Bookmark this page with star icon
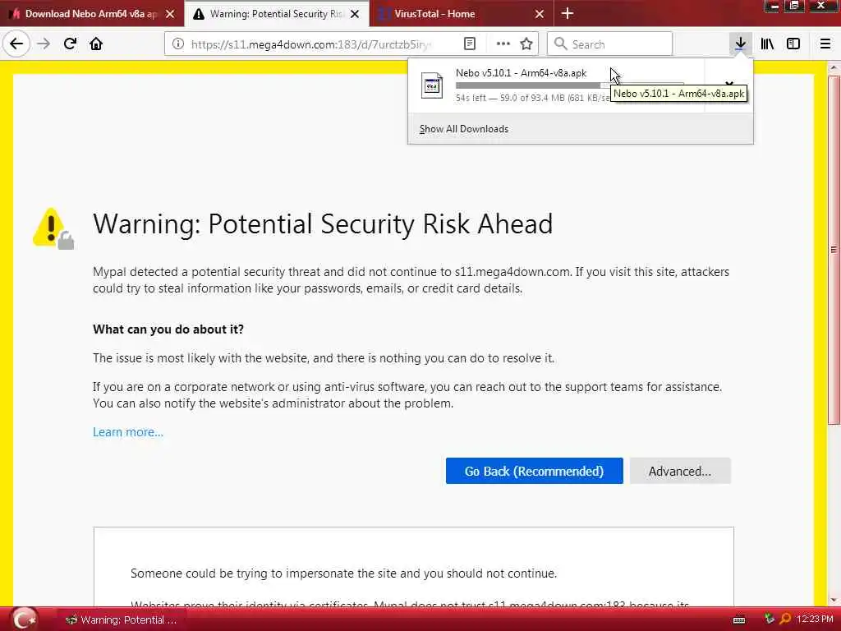 [526, 44]
